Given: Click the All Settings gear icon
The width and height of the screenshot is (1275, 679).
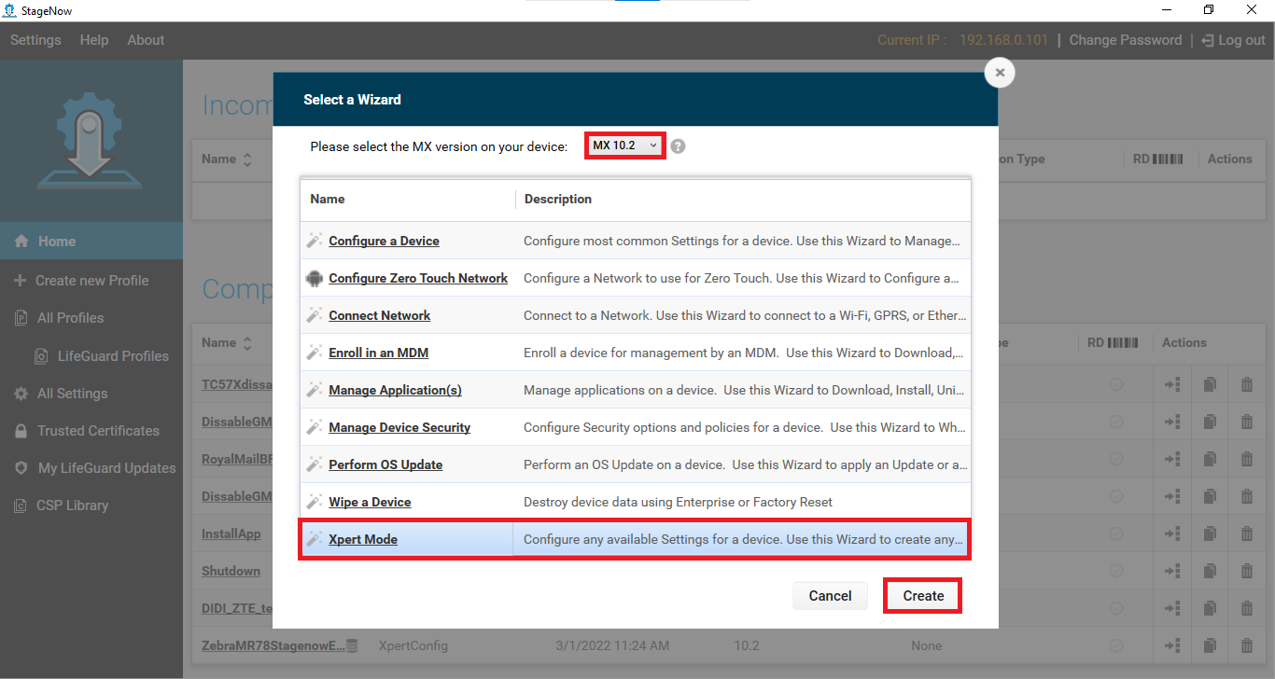Looking at the screenshot, I should [x=21, y=394].
